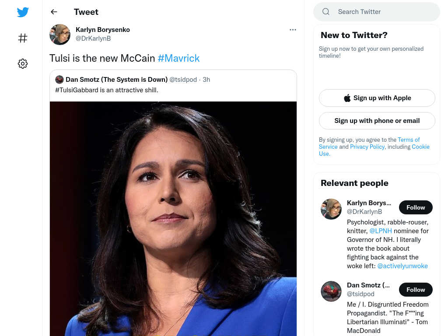Screen dimensions: 448x336
Task: Open the quoted tweet's photo
Action: (173, 219)
